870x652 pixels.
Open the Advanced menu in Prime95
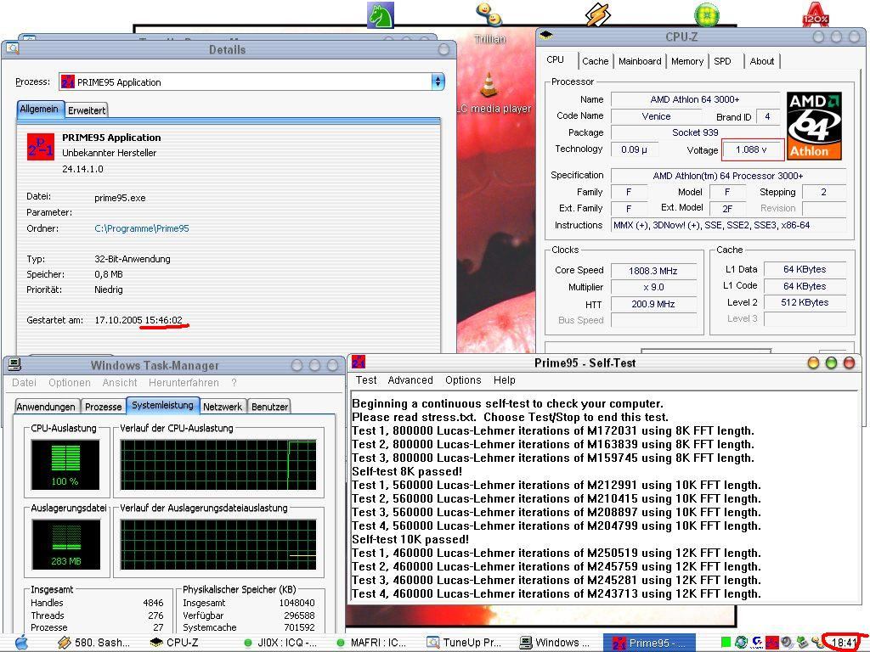[410, 379]
